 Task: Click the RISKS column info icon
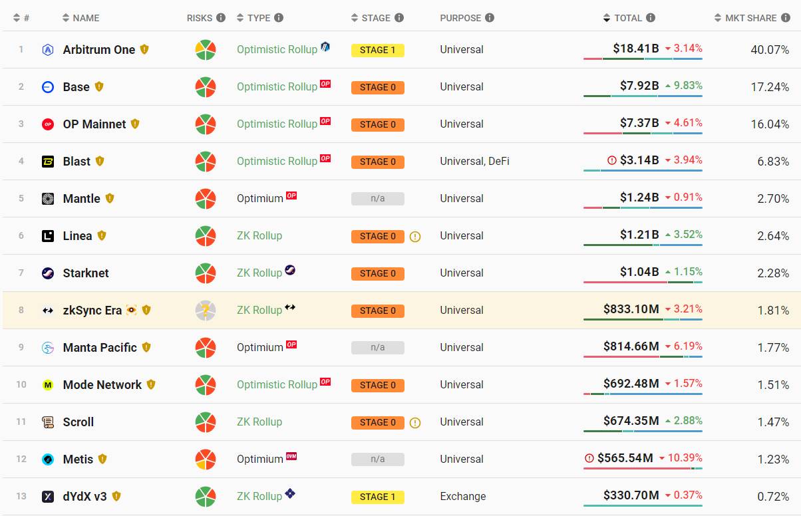point(221,18)
